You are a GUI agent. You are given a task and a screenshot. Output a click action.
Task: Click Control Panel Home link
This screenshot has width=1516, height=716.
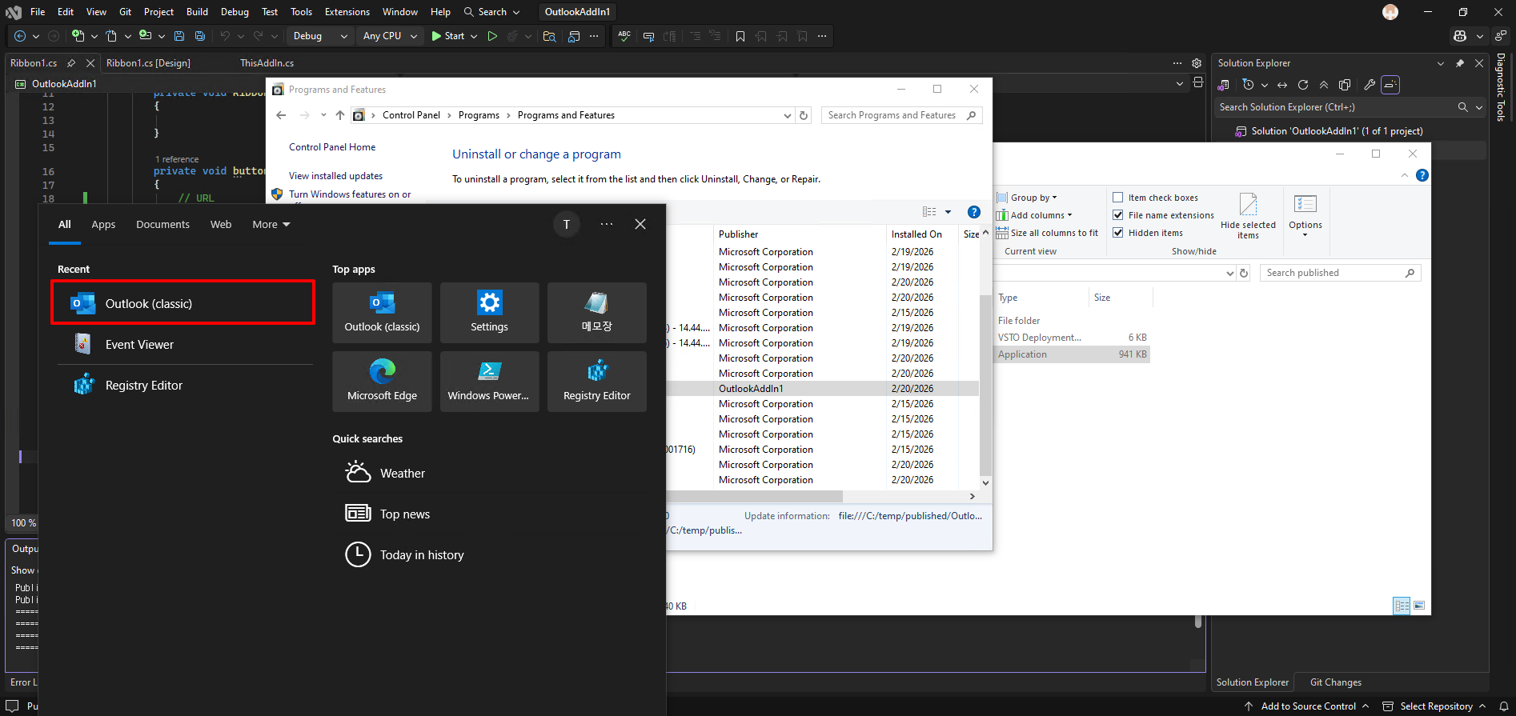pyautogui.click(x=332, y=147)
